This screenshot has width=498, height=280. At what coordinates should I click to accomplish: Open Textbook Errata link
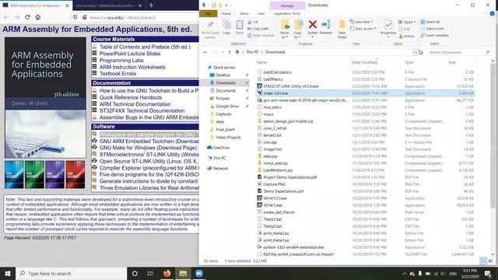coord(117,74)
